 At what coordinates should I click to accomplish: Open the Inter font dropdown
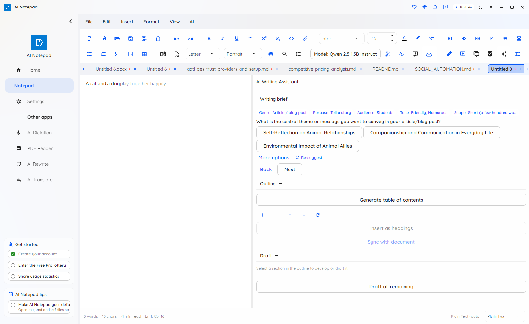[x=341, y=39]
